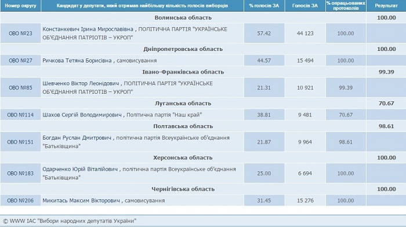Select the Дніпропетровська область section heading
The image size is (406, 227).
[x=183, y=49]
